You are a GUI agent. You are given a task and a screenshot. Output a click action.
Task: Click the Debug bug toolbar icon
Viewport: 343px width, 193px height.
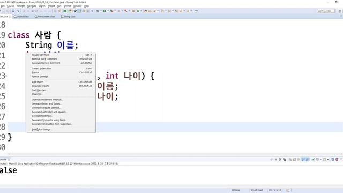[98, 11]
